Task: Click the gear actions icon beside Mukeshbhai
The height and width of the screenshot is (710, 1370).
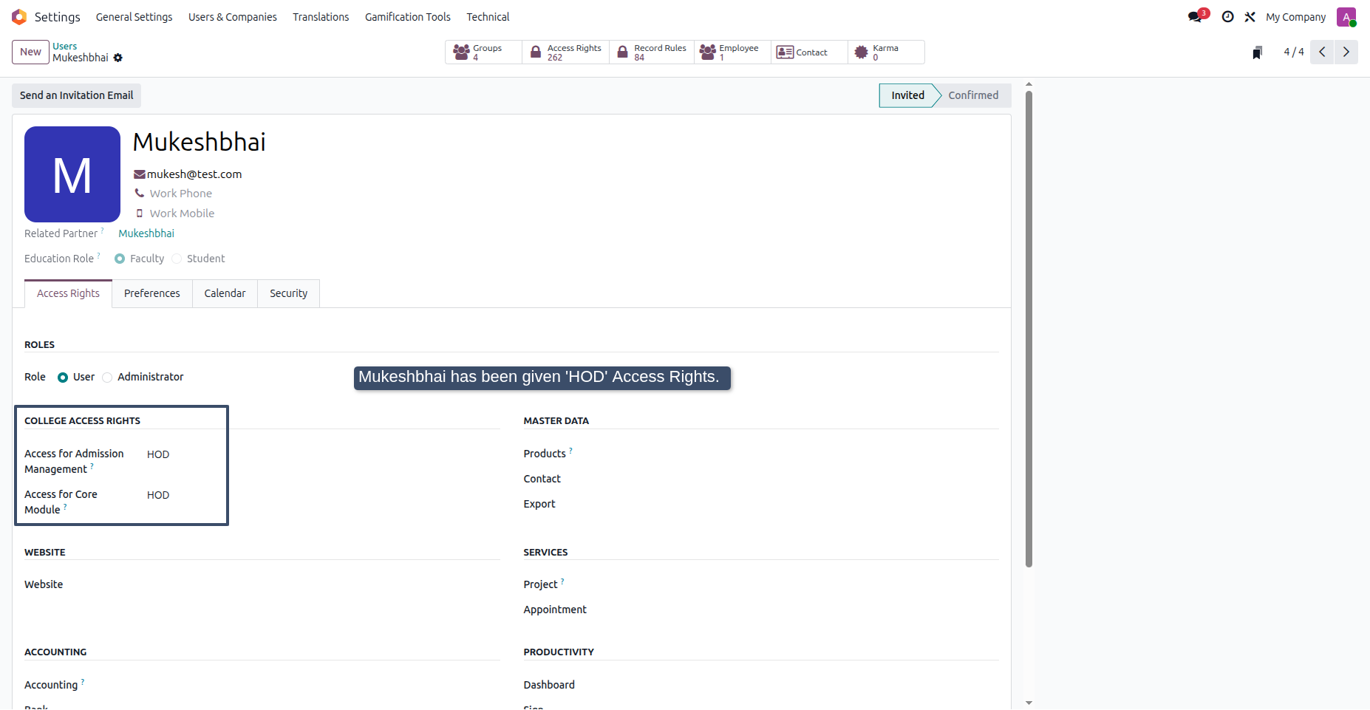Action: click(x=118, y=58)
